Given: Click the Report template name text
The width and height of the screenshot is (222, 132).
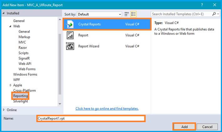Looking at the screenshot, I should [83, 35].
